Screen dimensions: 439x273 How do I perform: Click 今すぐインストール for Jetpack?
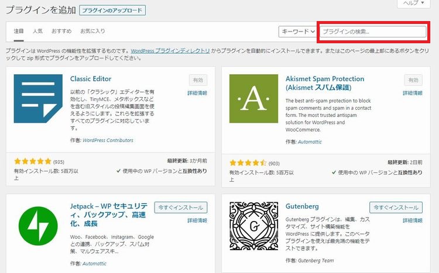[181, 208]
